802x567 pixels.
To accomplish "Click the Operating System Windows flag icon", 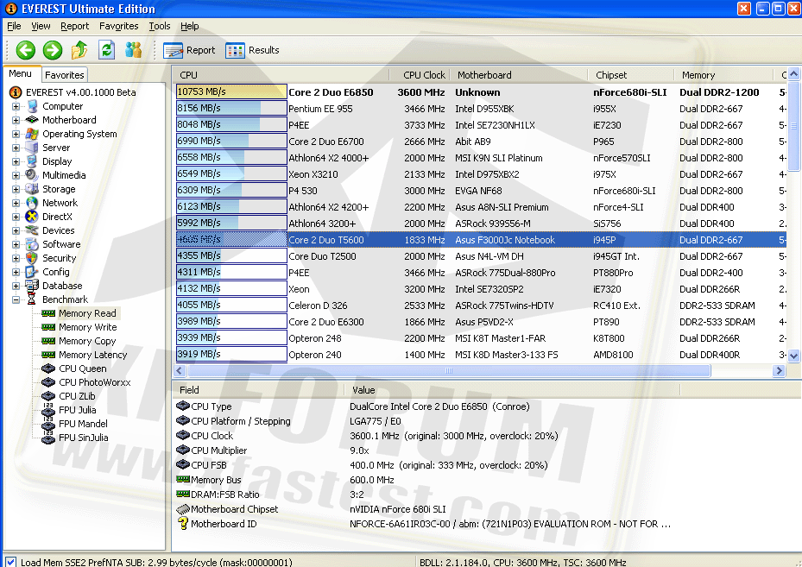I will click(x=32, y=134).
